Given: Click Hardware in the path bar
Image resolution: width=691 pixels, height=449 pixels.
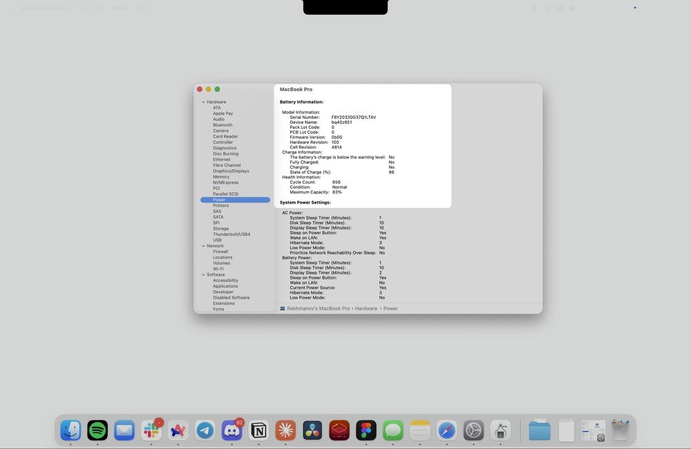Looking at the screenshot, I should [x=366, y=309].
